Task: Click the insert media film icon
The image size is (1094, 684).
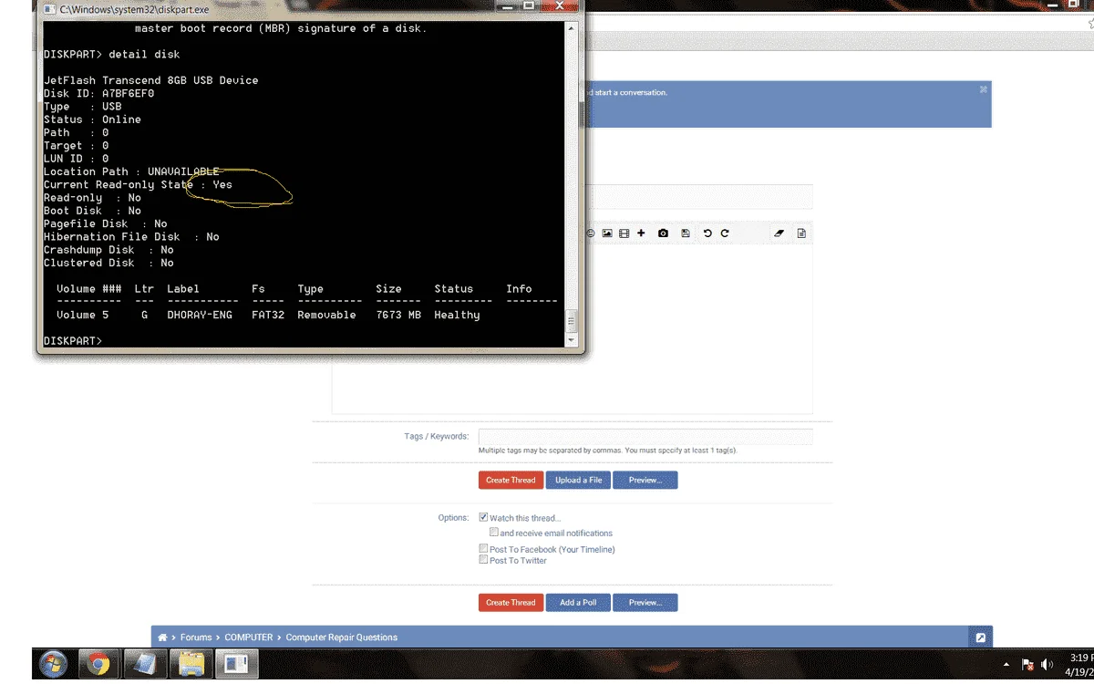Action: (624, 233)
